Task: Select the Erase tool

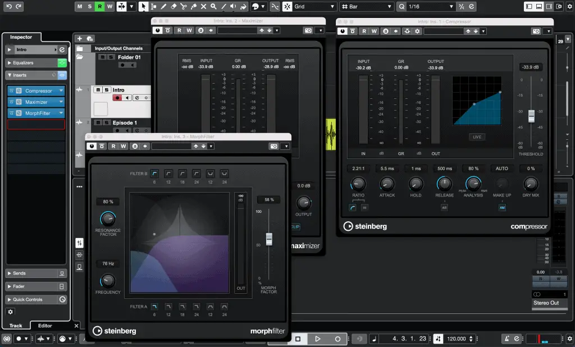Action: (x=174, y=6)
